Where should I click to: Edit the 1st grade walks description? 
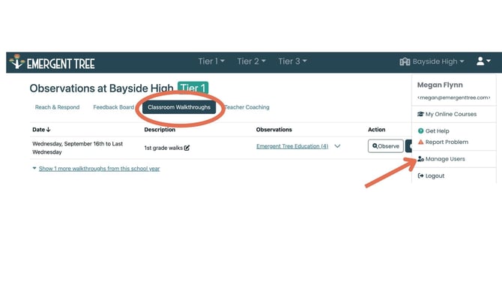(187, 148)
